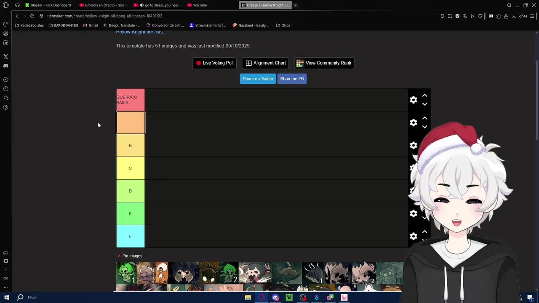Click the Windows Start button
Screen dimensions: 539x303
pyautogui.click(x=6, y=298)
